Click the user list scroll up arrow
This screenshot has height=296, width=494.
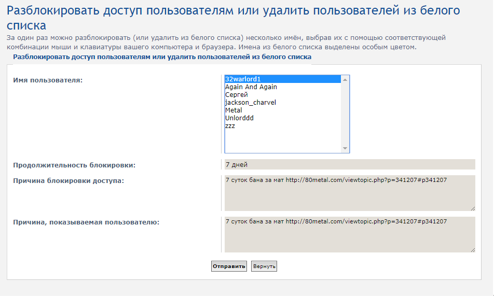[345, 80]
